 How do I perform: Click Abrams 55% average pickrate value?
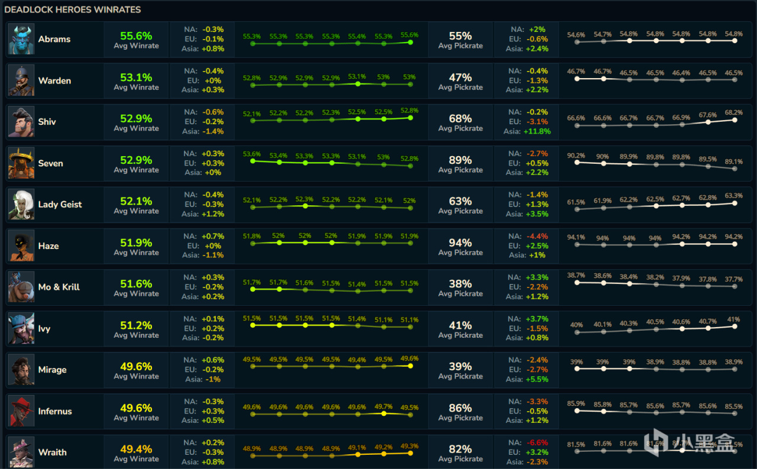pyautogui.click(x=460, y=35)
